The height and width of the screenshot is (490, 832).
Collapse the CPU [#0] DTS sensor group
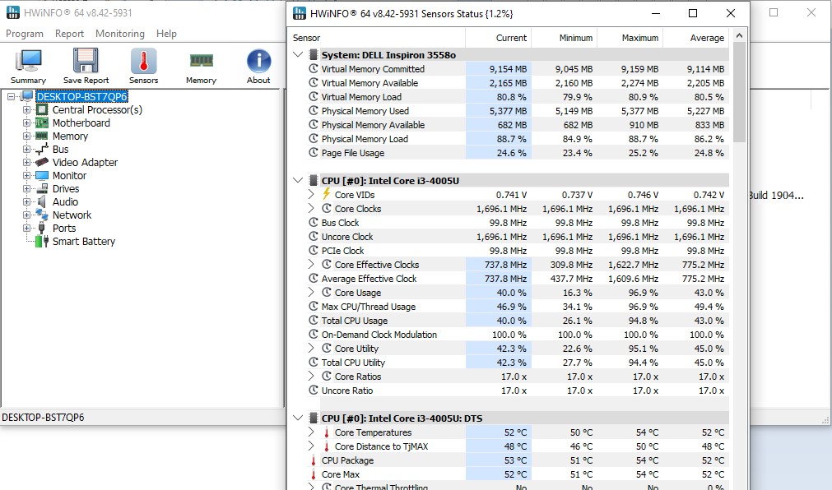tap(298, 418)
